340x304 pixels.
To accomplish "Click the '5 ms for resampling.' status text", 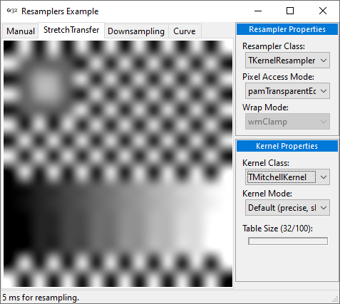I will pos(41,298).
